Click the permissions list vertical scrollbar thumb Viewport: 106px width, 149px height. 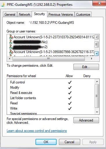tap(97, 96)
